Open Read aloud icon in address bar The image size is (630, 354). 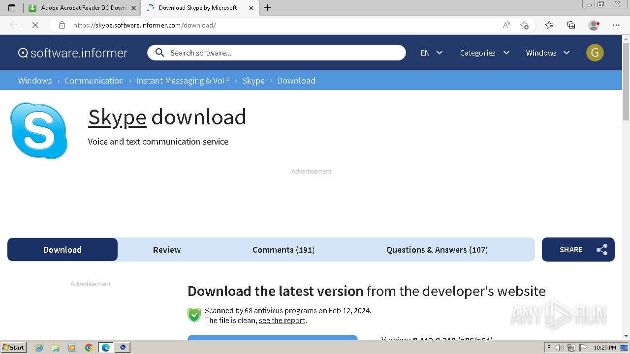[x=506, y=25]
